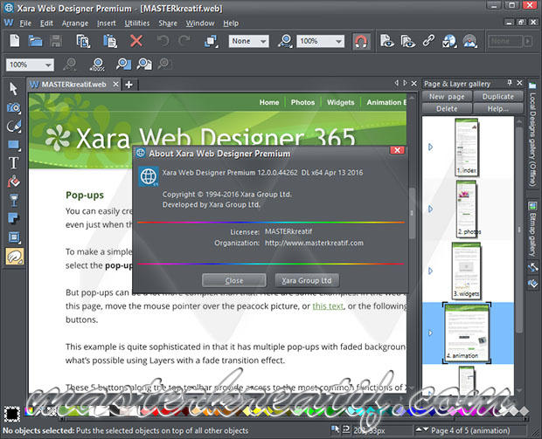542x439 pixels.
Task: Open the Edit menu
Action: (46, 23)
